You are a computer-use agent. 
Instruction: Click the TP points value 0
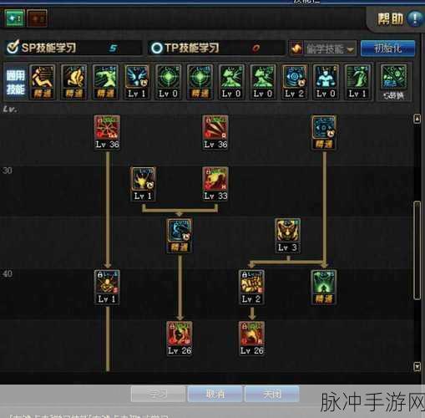(256, 48)
